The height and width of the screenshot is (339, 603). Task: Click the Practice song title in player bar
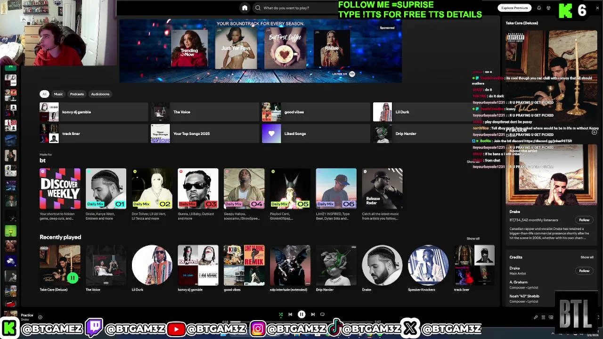pos(27,315)
